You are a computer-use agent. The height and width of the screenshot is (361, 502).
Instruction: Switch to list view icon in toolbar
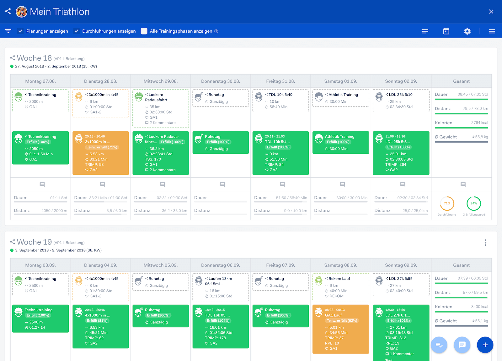[425, 31]
